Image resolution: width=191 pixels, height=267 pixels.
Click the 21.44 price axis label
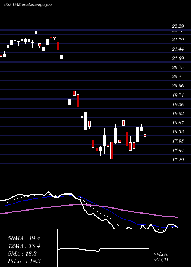pos(178,49)
